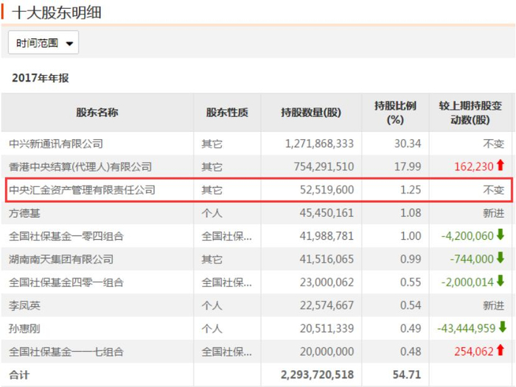Image resolution: width=516 pixels, height=387 pixels.
Task: Select shareholder 孙惠刚
Action: [24, 329]
